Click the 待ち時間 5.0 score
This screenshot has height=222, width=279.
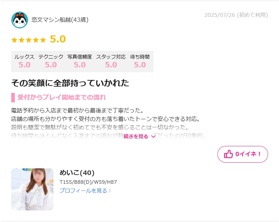click(140, 65)
